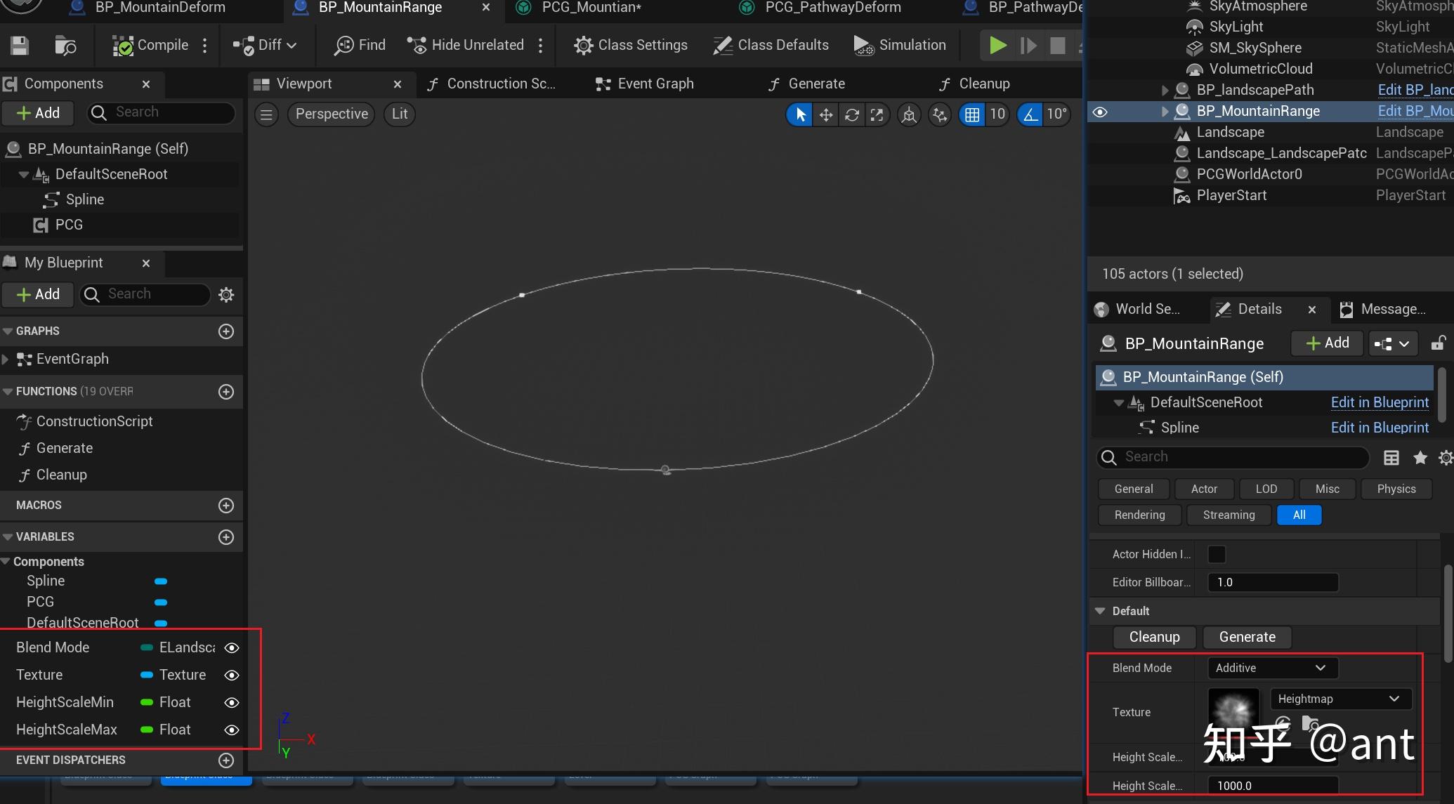
Task: Select the scale gizmo tool
Action: (877, 114)
